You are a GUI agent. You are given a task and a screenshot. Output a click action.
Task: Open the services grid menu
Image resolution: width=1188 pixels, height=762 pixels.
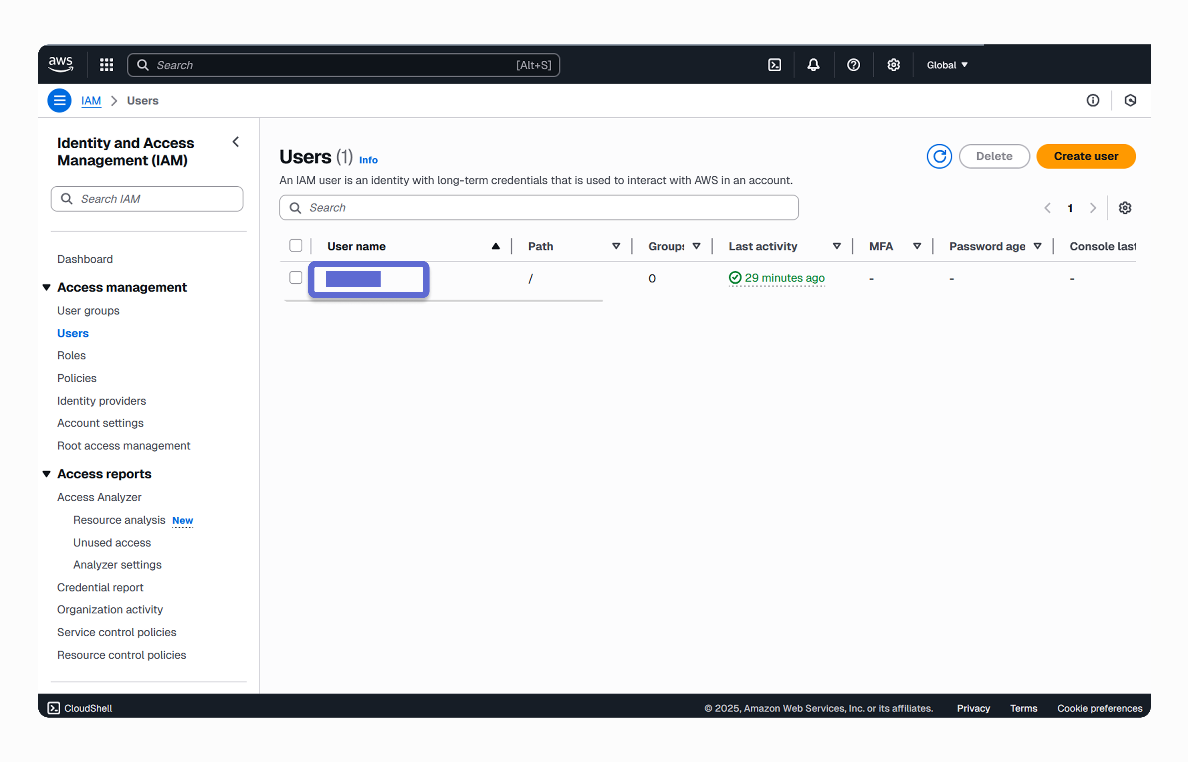tap(106, 65)
